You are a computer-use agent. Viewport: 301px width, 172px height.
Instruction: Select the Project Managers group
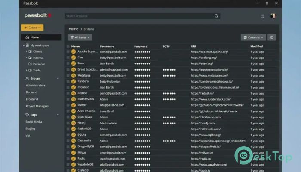tap(37, 106)
